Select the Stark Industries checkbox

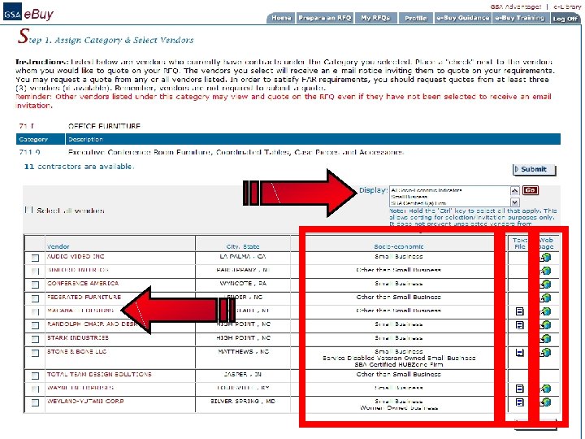pyautogui.click(x=35, y=339)
